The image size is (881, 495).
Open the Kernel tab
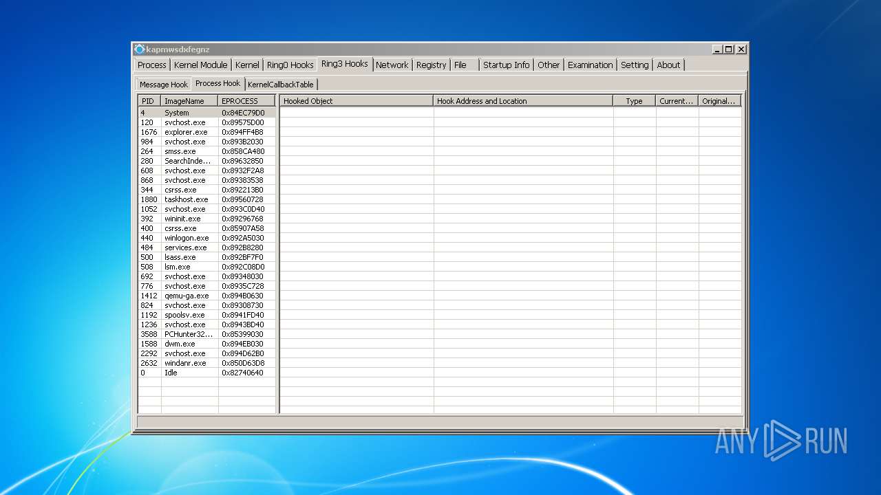[247, 65]
